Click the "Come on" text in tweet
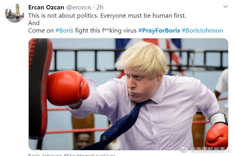Screen dimensions: 234x156 tap(41, 31)
